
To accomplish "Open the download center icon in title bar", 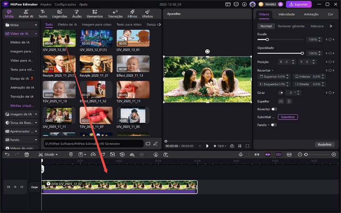I will [x=244, y=4].
